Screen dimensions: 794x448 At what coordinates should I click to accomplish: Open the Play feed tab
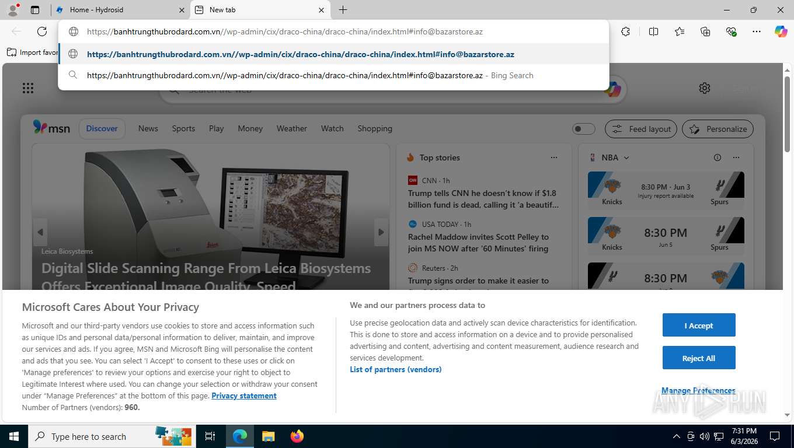(217, 128)
